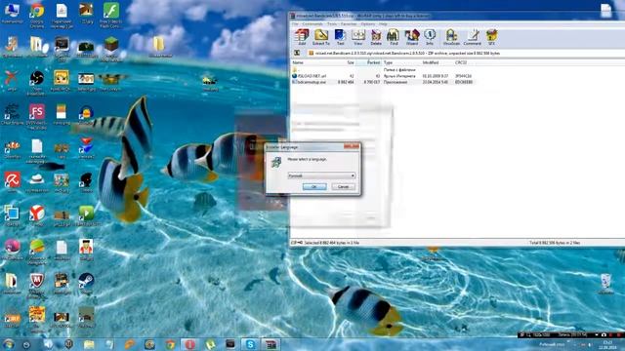Open the Options menu in WinRAR

367,23
